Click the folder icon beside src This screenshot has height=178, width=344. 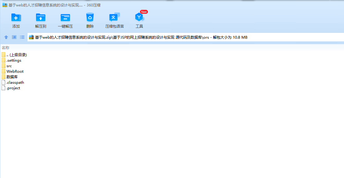[3, 66]
